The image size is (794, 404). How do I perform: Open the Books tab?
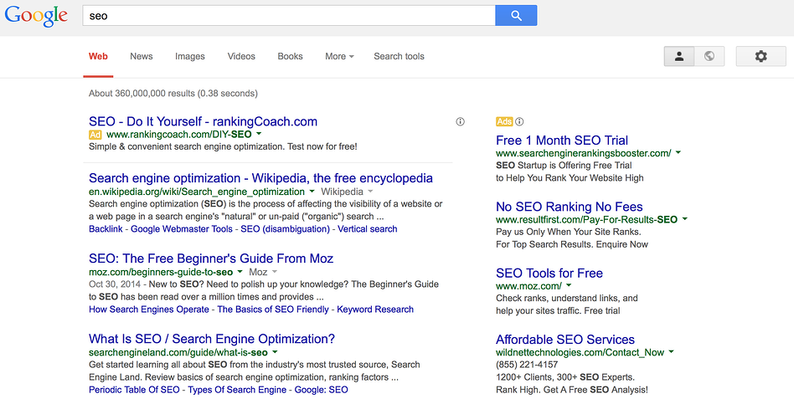[x=290, y=56]
